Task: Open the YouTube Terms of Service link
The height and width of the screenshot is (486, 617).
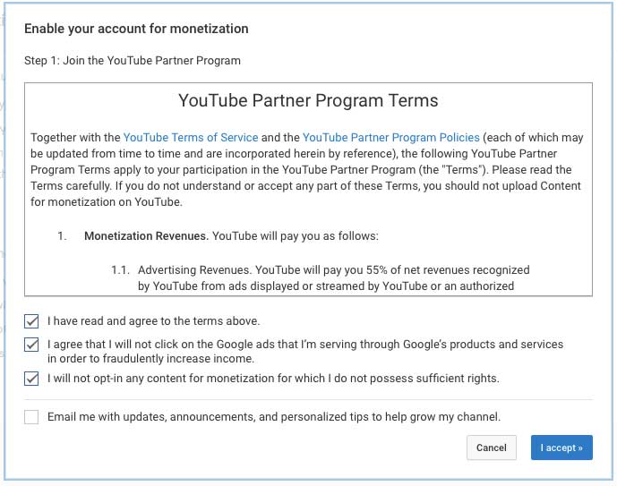Action: click(x=191, y=138)
